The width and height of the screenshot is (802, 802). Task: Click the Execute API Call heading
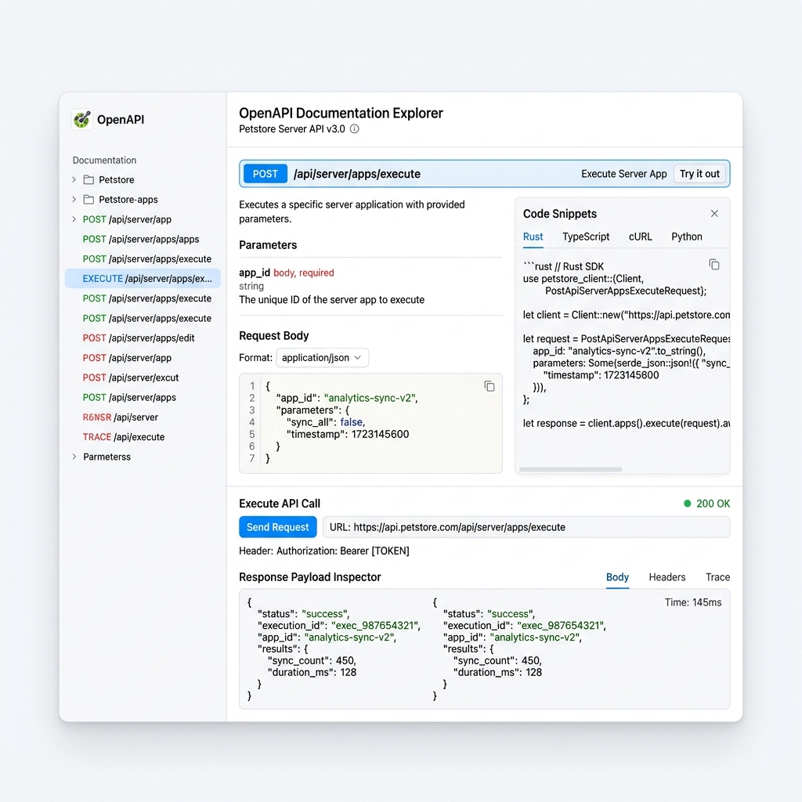pyautogui.click(x=280, y=504)
